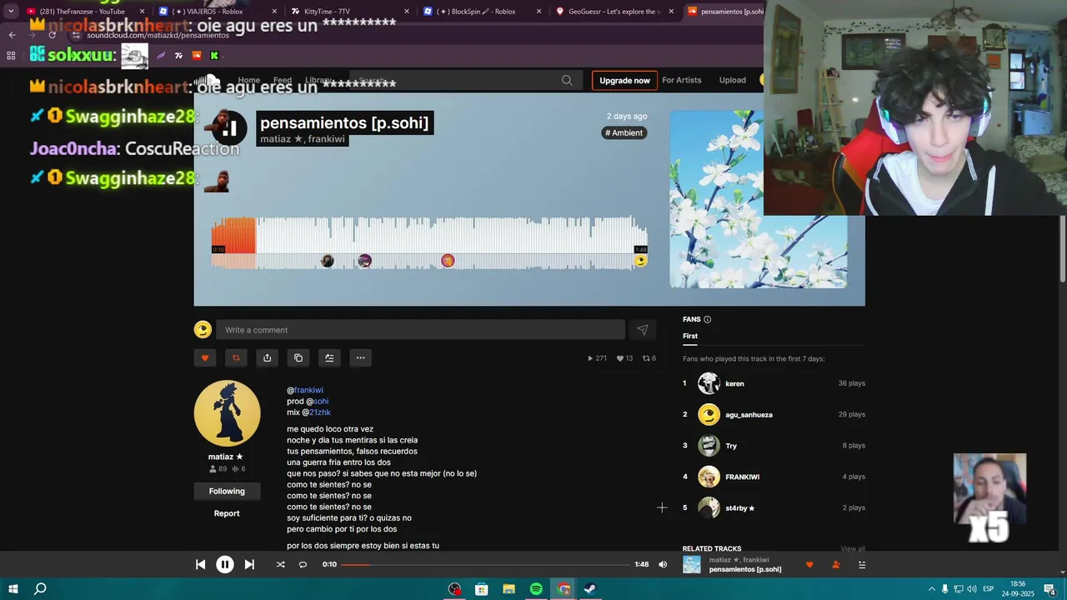Viewport: 1067px width, 600px height.
Task: Open Feed in SoundCloud header
Action: (x=283, y=80)
